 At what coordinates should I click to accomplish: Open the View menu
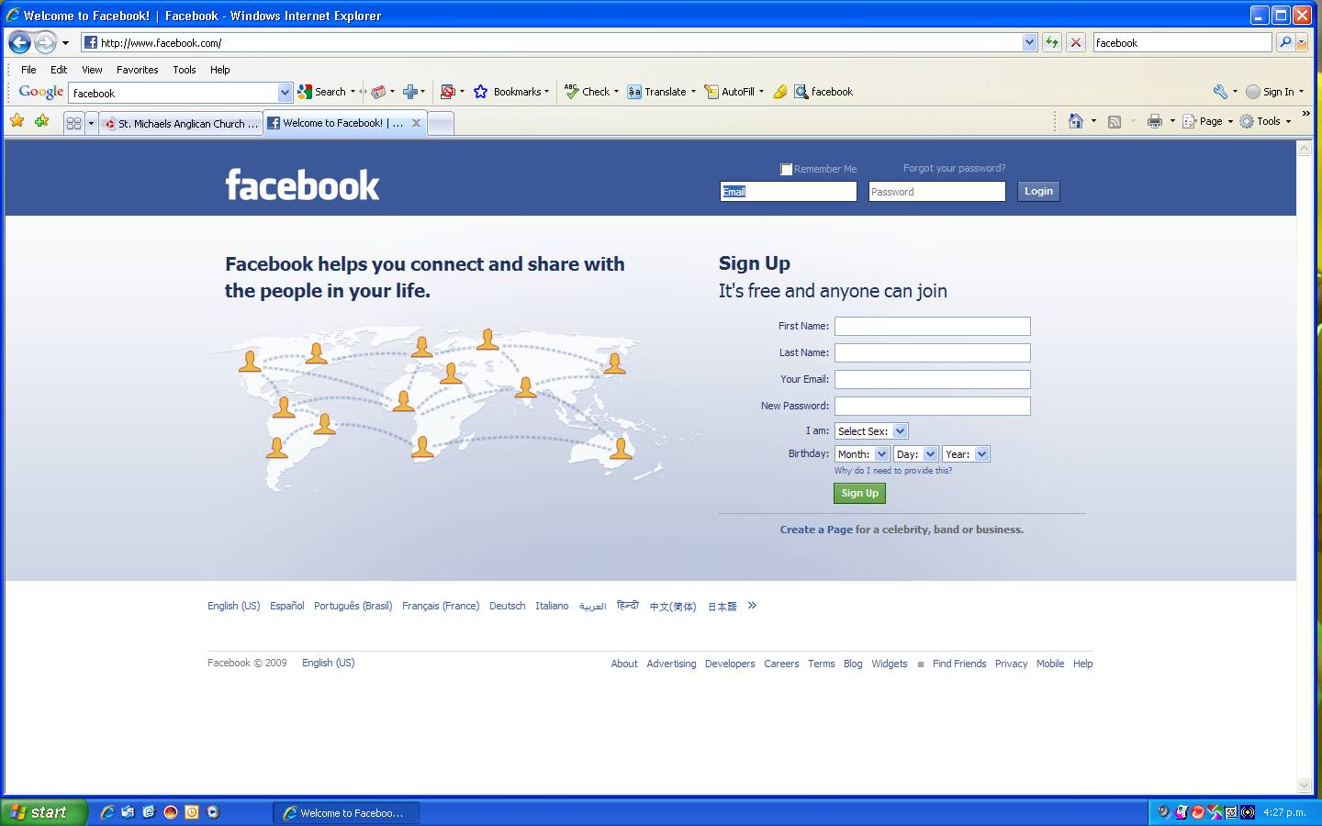[x=92, y=70]
